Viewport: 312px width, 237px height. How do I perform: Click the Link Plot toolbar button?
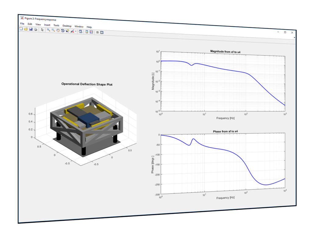click(x=80, y=31)
